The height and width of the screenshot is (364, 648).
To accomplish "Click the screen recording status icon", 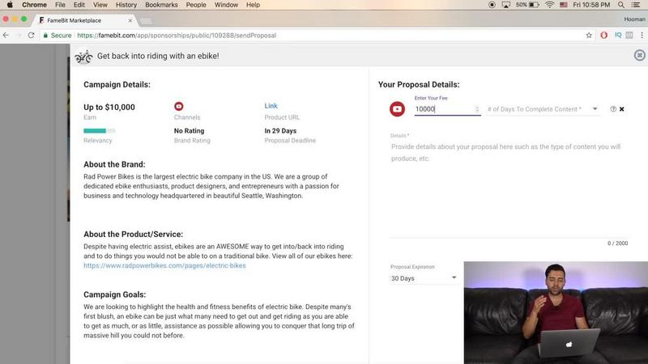I will 492,5.
